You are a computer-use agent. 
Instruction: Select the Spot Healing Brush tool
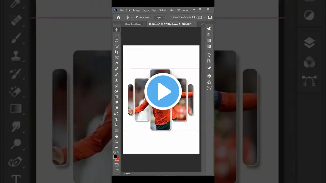(117, 69)
